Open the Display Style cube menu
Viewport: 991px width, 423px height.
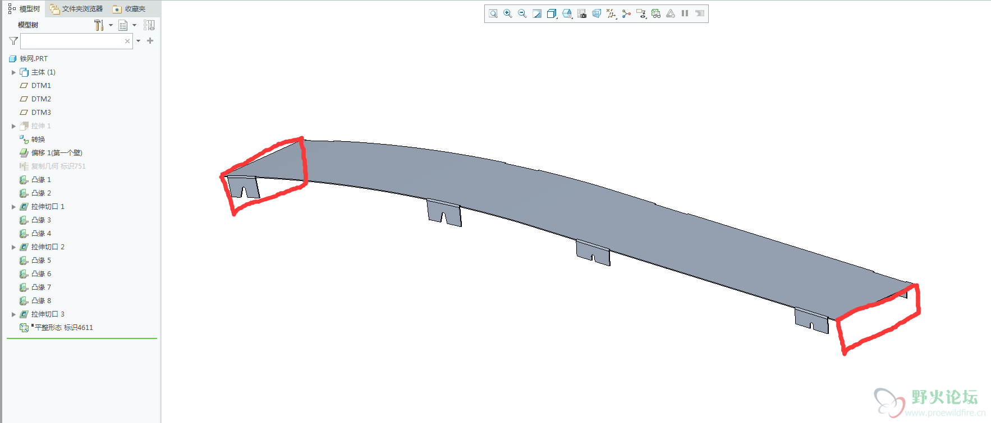[552, 13]
